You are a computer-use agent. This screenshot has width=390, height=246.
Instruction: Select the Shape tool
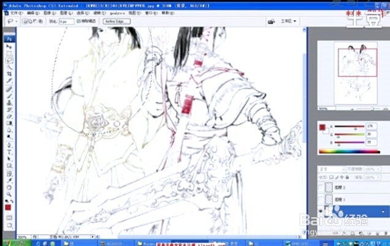point(9,166)
